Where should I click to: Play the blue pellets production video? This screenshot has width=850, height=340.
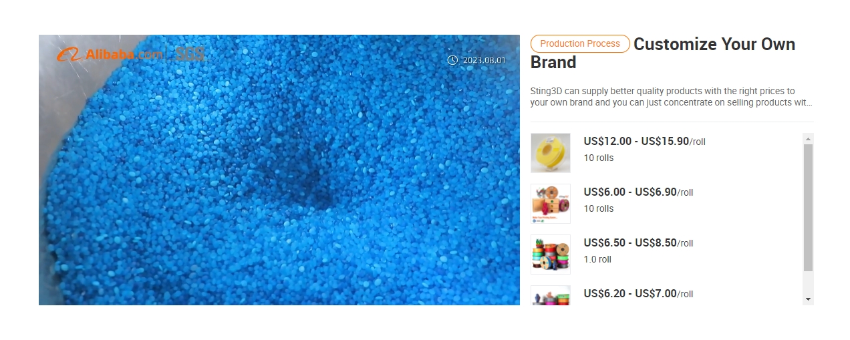coord(279,170)
